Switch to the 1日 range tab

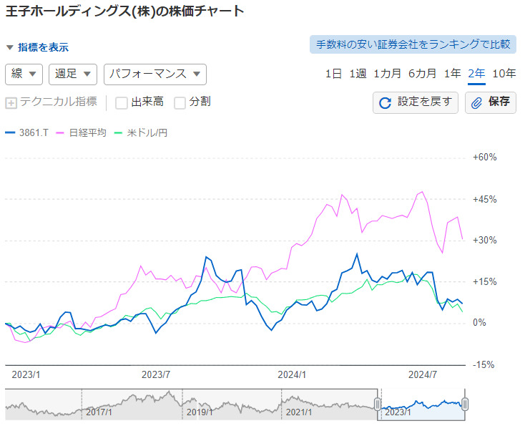pos(333,74)
